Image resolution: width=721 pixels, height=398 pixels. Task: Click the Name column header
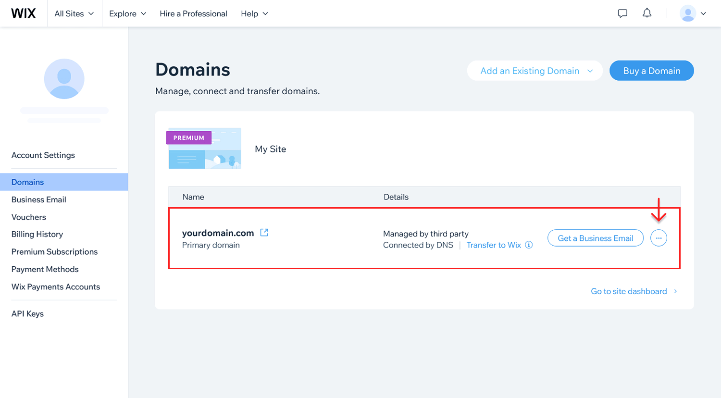coord(193,197)
